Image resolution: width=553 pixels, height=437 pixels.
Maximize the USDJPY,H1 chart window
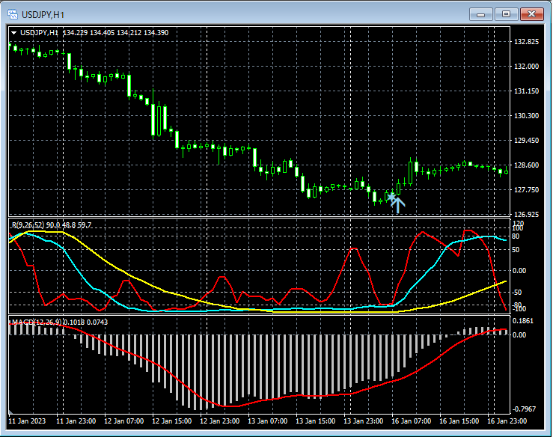pos(506,14)
